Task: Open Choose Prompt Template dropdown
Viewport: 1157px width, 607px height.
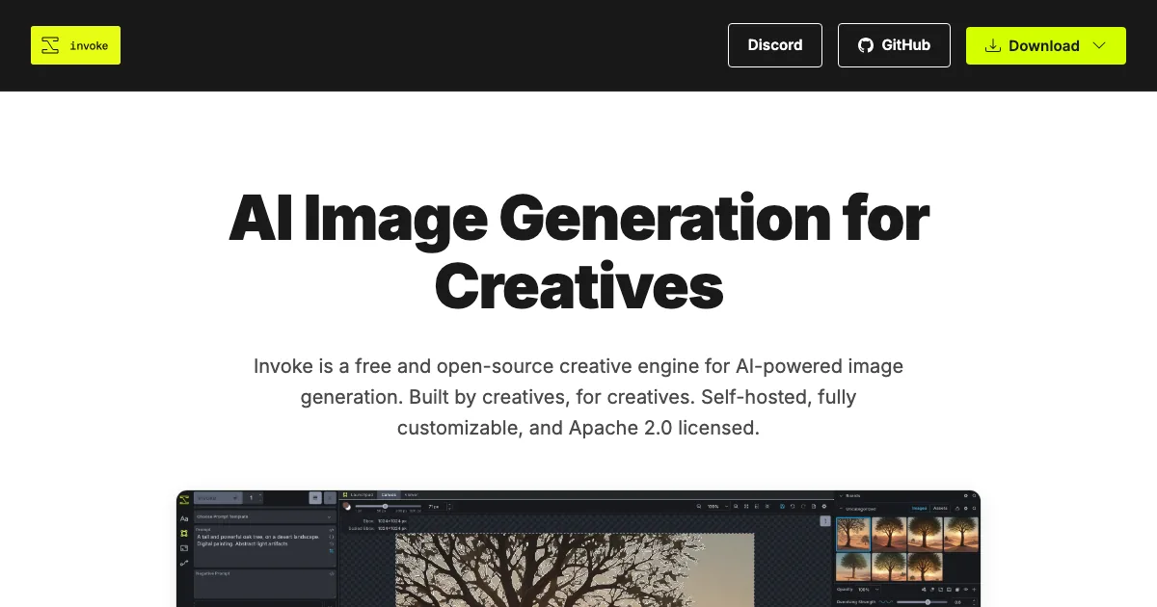Action: pos(262,516)
